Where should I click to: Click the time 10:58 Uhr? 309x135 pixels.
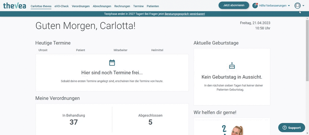(263, 28)
